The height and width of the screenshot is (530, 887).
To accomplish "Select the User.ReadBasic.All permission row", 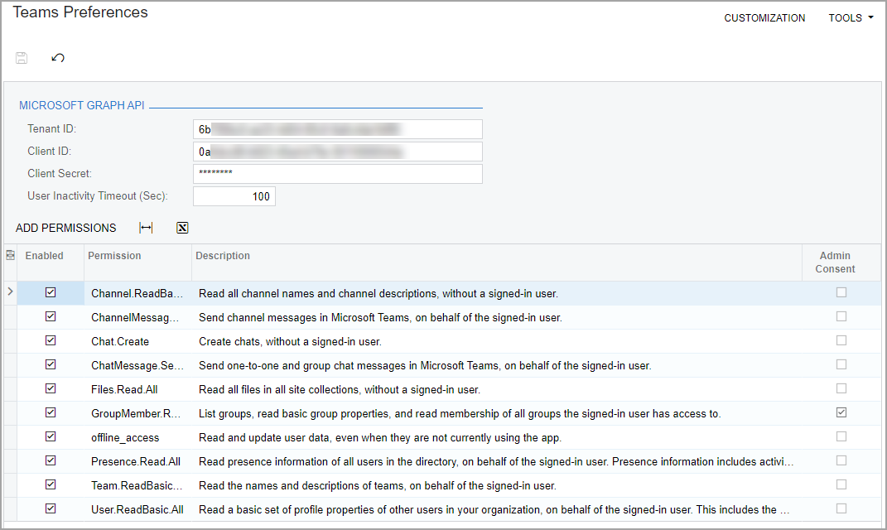I will 137,508.
